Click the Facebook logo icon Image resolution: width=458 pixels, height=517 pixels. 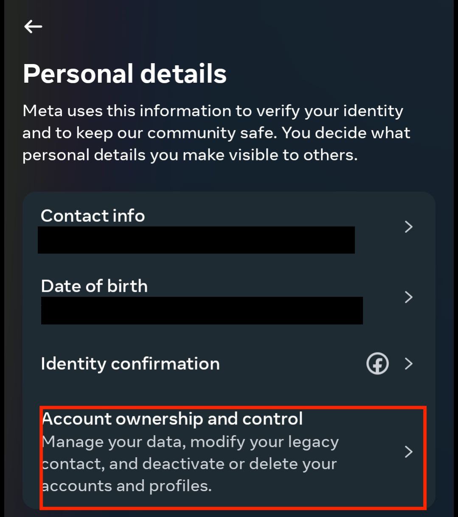tap(377, 363)
